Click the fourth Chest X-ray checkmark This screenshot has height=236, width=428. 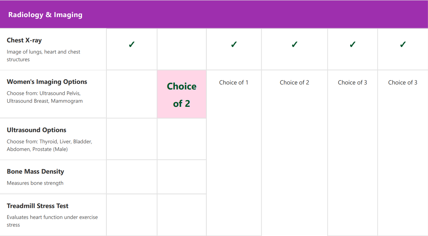(352, 44)
